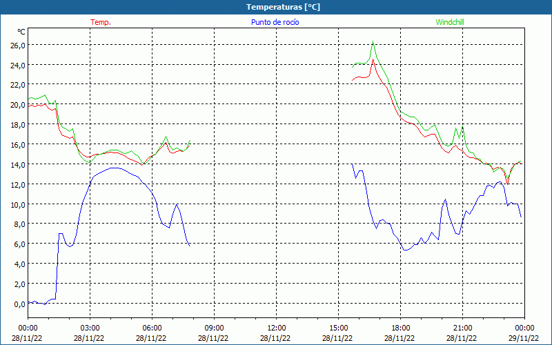Select the red 'Temp.' legend label
This screenshot has width=552, height=345.
click(101, 22)
